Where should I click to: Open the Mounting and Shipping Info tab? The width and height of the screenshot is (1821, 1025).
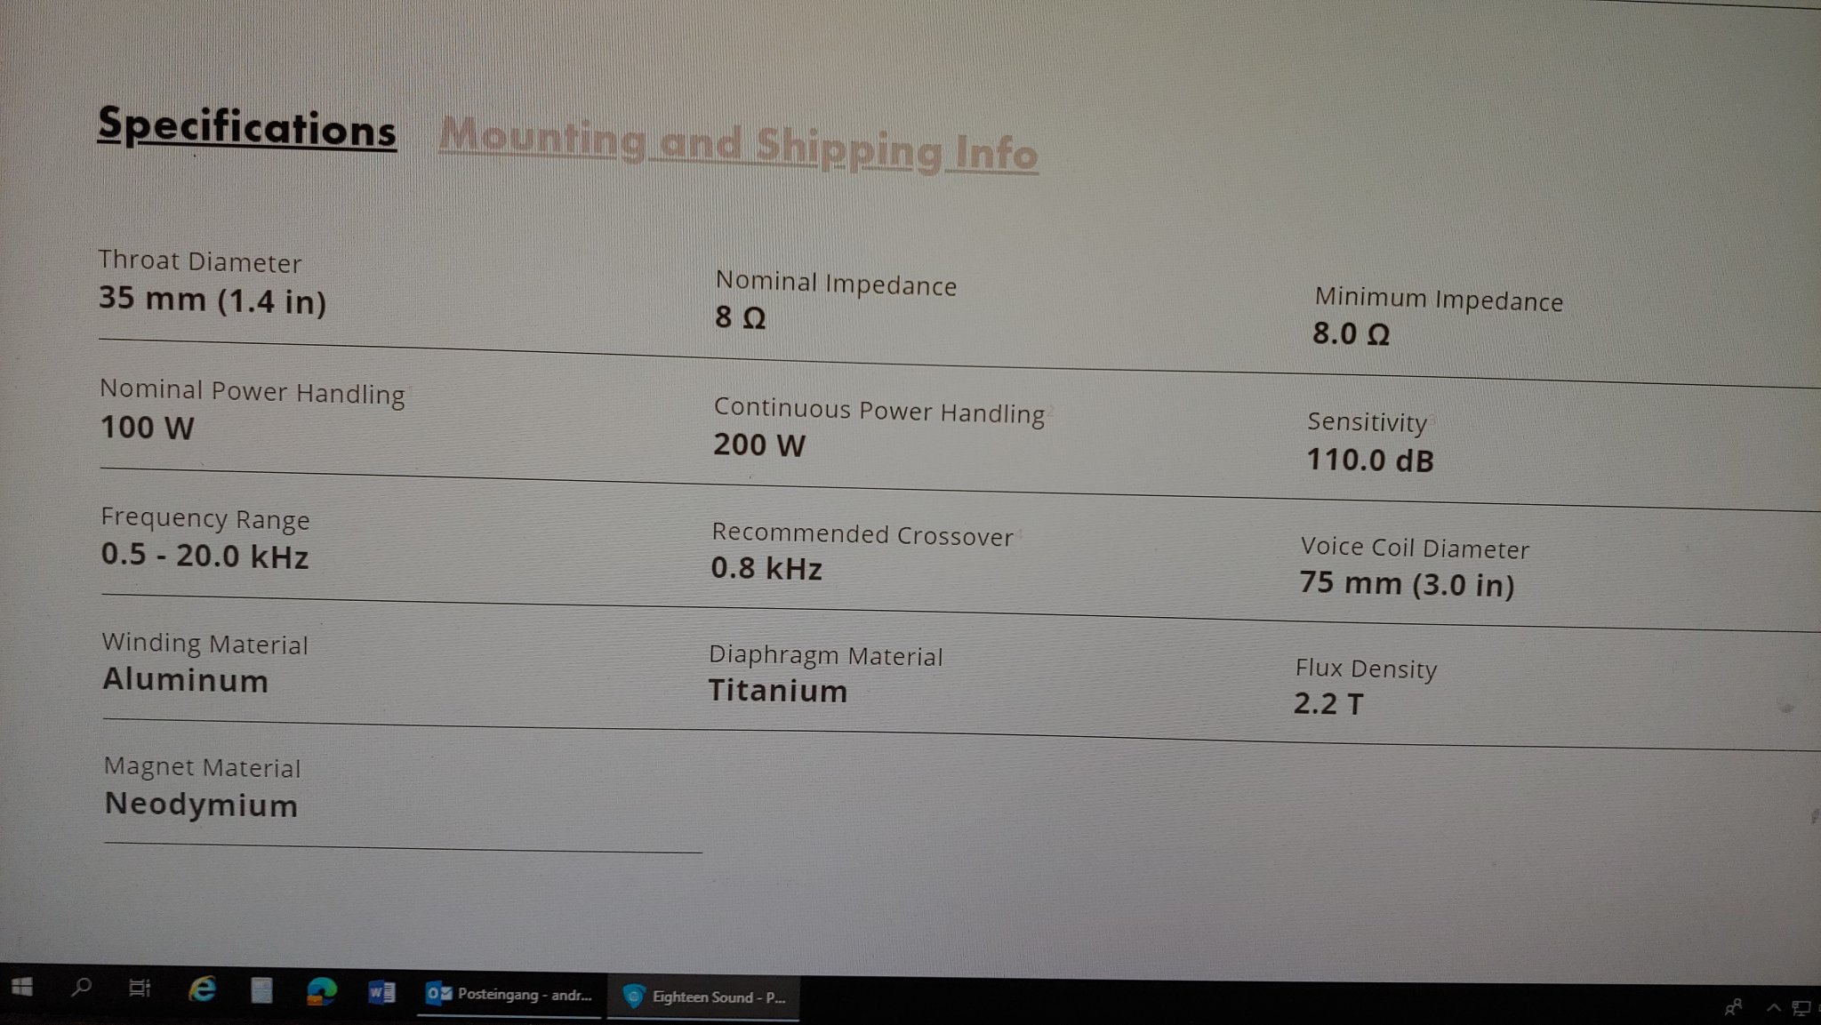[738, 145]
